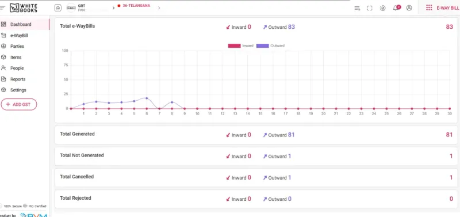The width and height of the screenshot is (460, 217).
Task: Click the outward data point at day 2
Action: 96,102
